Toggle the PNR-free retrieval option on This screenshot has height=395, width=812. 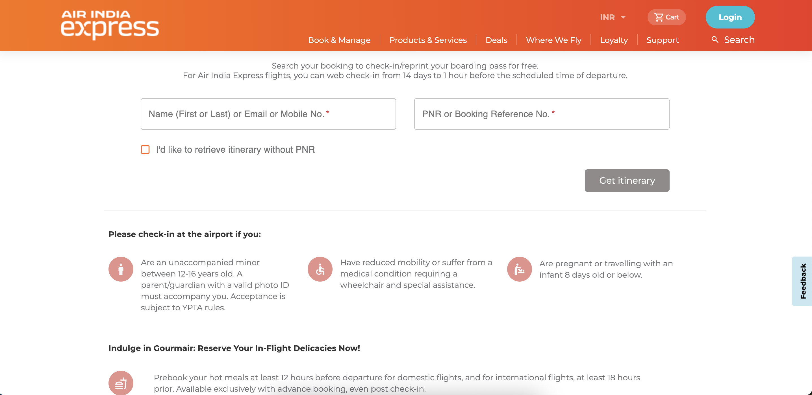click(x=145, y=150)
